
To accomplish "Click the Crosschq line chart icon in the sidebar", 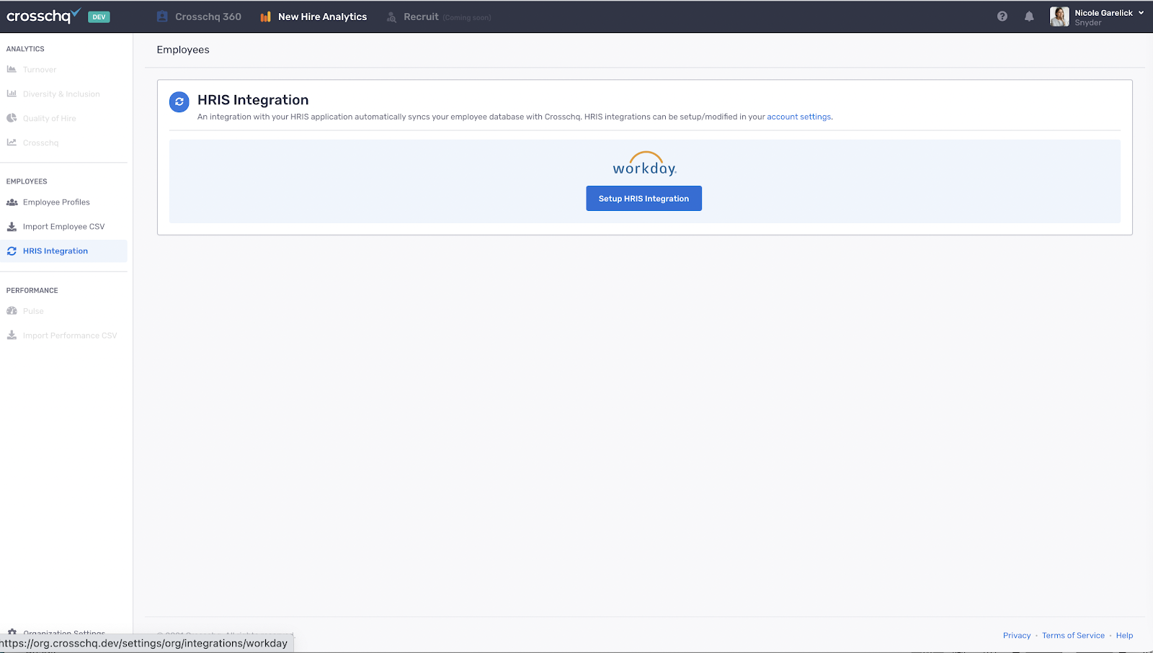I will point(12,143).
